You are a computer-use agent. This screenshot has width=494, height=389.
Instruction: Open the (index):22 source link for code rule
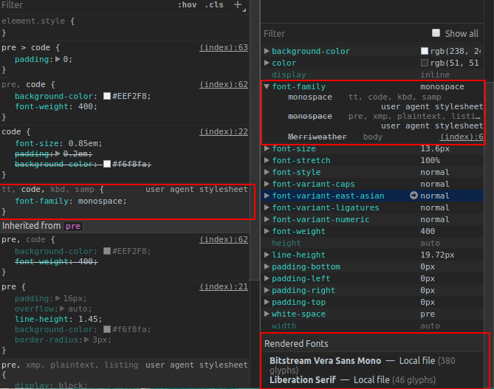click(x=224, y=131)
